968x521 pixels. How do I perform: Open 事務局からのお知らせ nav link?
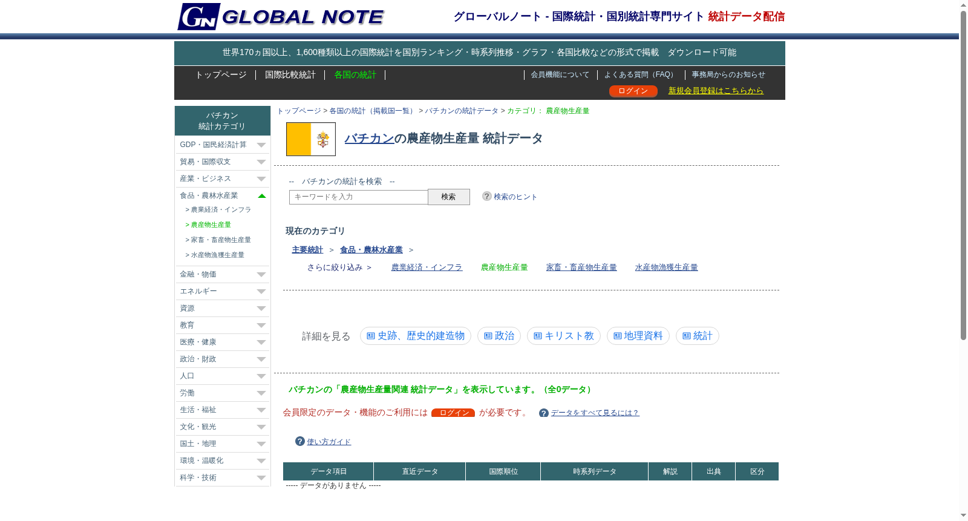pyautogui.click(x=728, y=74)
